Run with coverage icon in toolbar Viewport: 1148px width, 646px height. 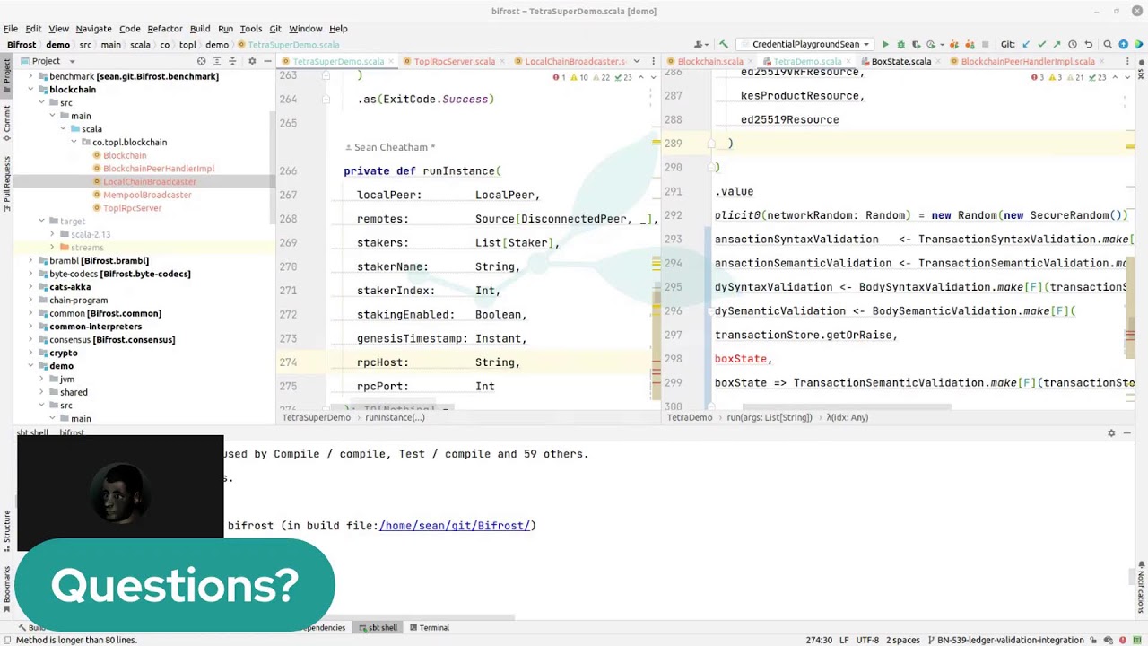[916, 44]
